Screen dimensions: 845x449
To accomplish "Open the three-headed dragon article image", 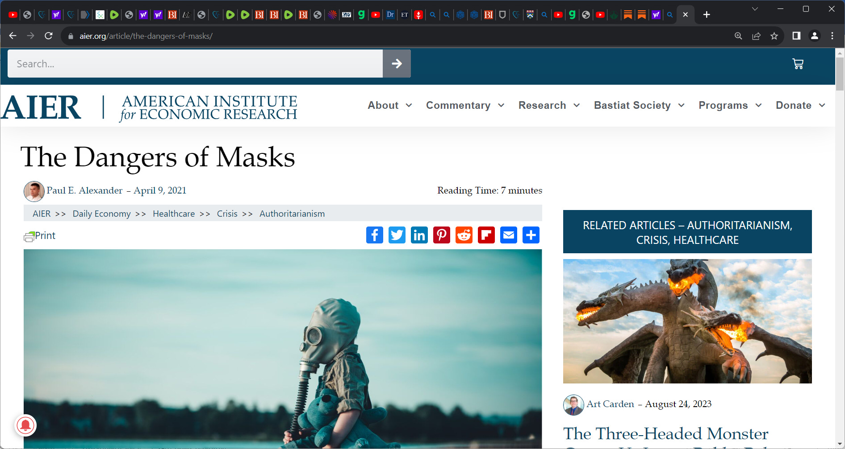I will tap(687, 321).
